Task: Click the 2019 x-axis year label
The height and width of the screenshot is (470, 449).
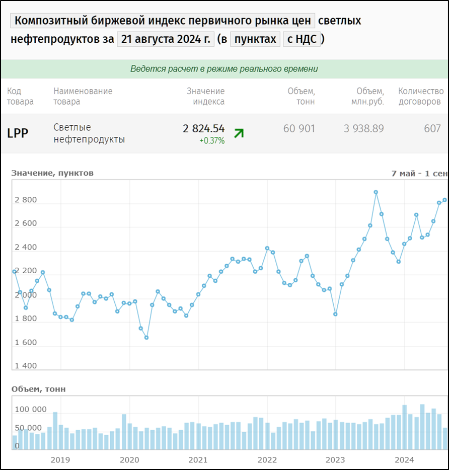Action: coord(60,460)
